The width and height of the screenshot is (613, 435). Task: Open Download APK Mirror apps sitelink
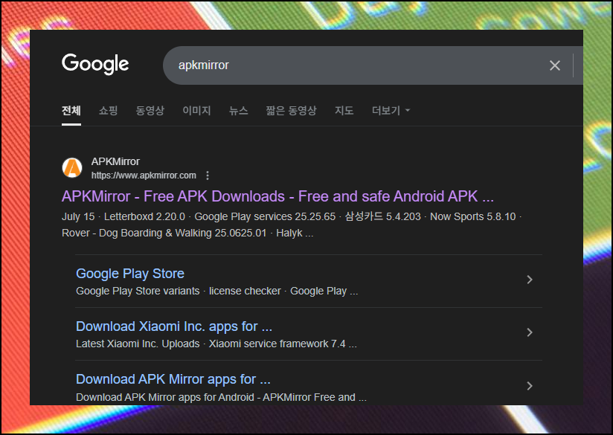point(173,379)
